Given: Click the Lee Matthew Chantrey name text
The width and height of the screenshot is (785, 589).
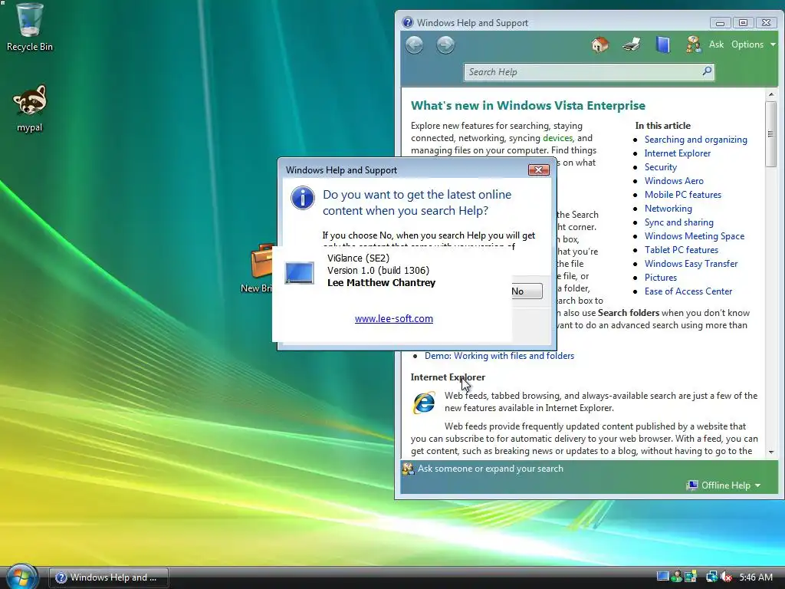Looking at the screenshot, I should point(381,282).
